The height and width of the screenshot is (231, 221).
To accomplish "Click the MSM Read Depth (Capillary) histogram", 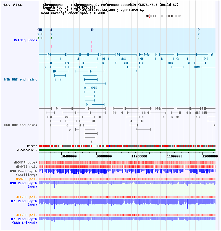I will click(x=127, y=172).
